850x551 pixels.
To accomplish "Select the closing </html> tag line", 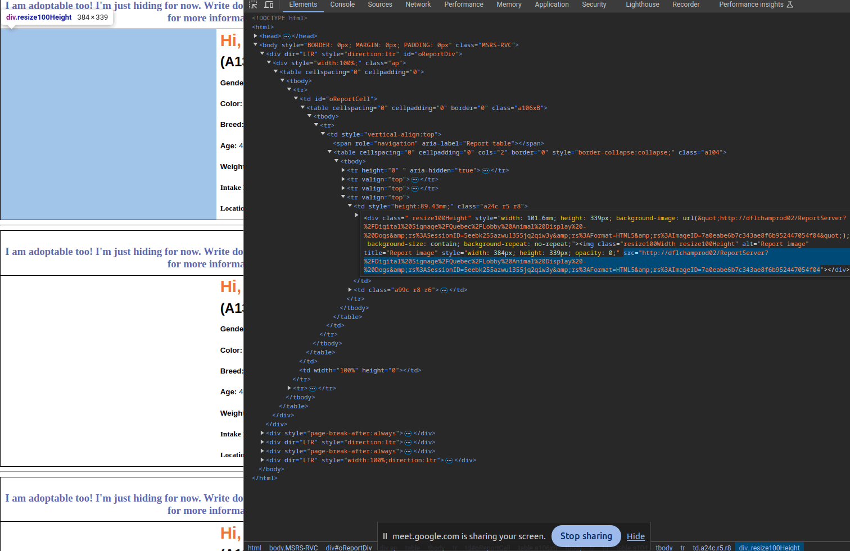I will click(x=265, y=479).
